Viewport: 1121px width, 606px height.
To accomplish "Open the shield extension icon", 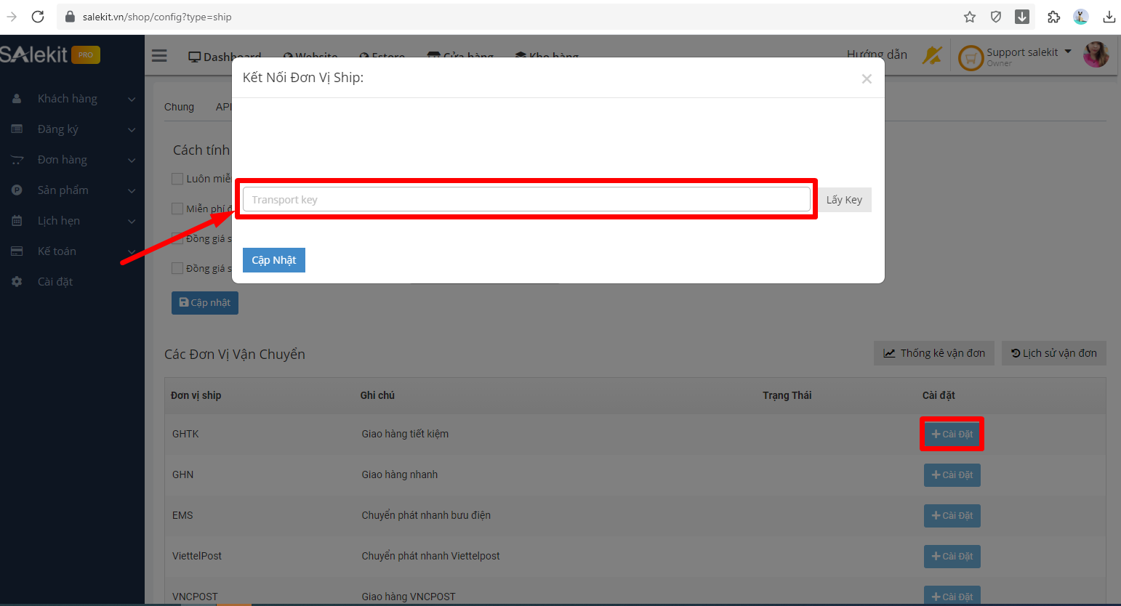I will (x=996, y=17).
